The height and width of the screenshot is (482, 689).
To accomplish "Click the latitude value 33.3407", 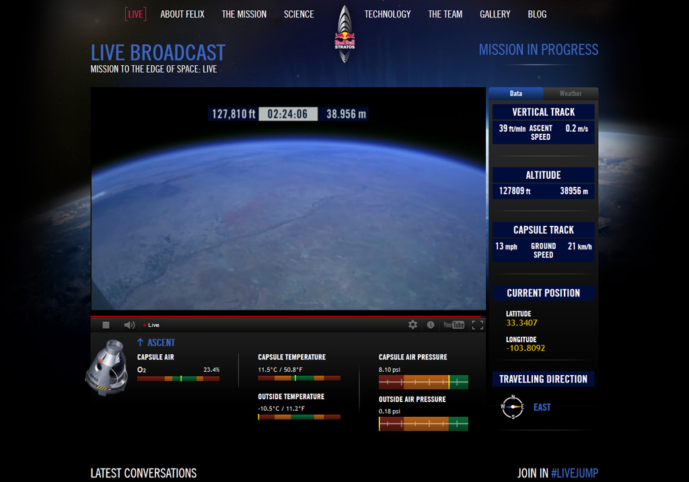I will 521,323.
